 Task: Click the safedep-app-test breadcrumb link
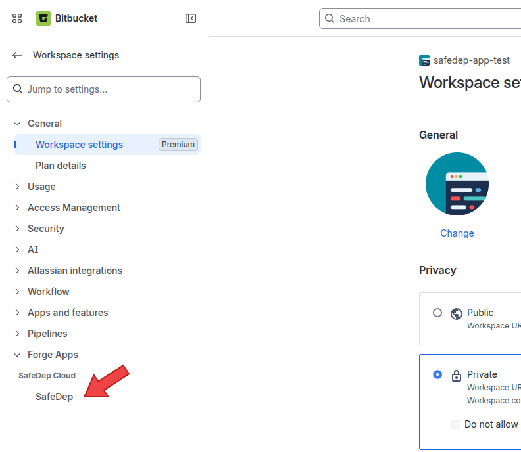pos(471,60)
